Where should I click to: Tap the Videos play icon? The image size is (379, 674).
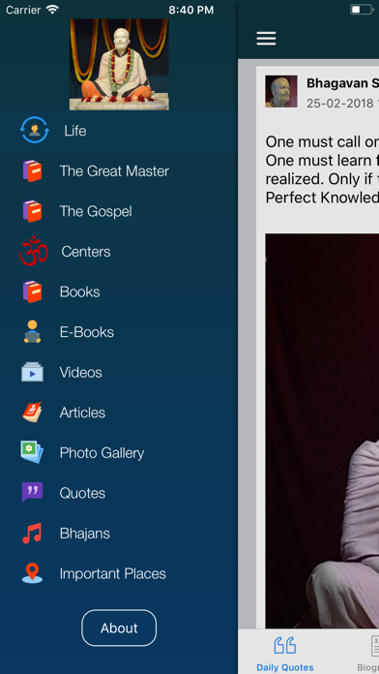(x=32, y=372)
